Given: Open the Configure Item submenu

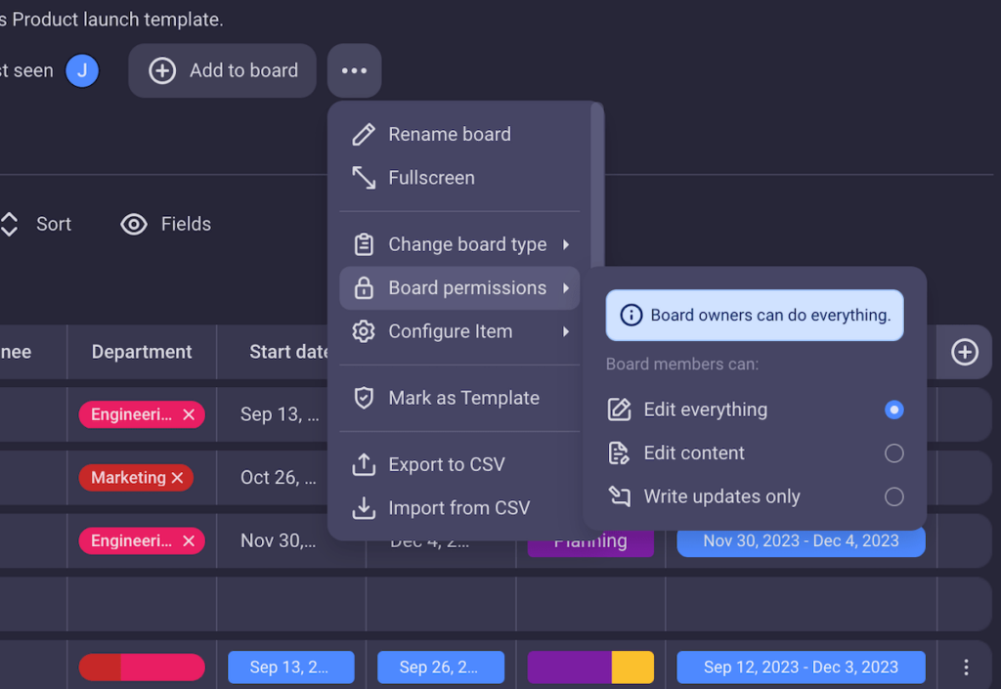Looking at the screenshot, I should [459, 331].
